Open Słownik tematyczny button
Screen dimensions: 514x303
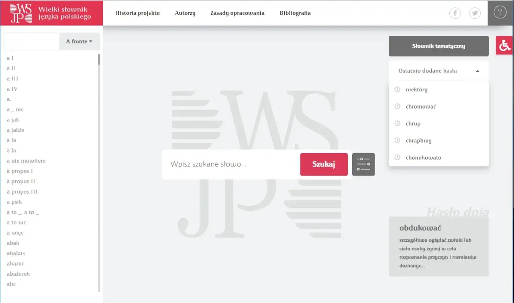click(x=439, y=46)
